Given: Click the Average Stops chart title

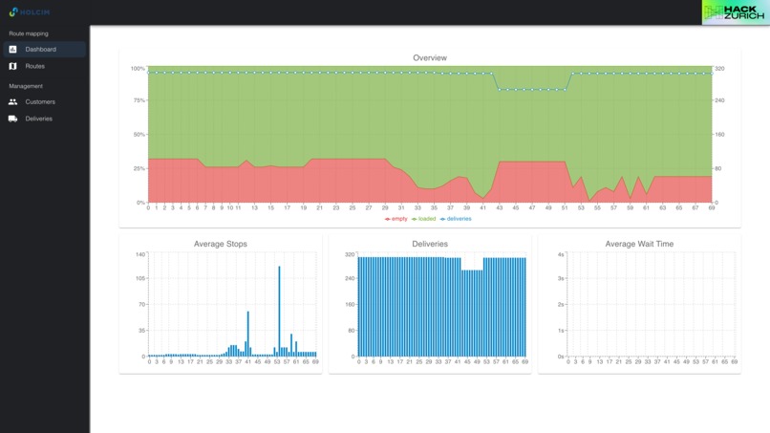Looking at the screenshot, I should coord(221,244).
